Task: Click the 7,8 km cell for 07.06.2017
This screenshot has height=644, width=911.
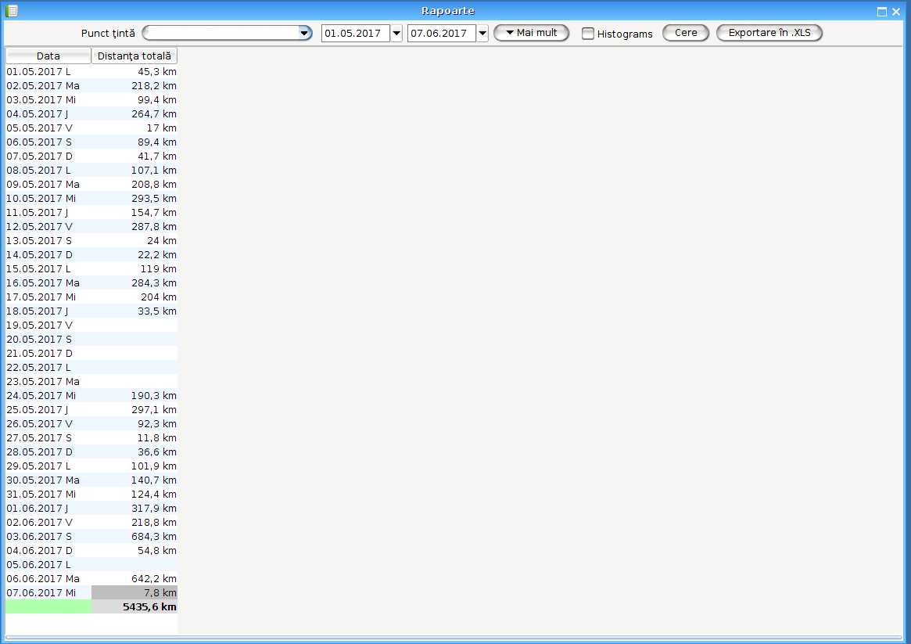Action: (134, 593)
